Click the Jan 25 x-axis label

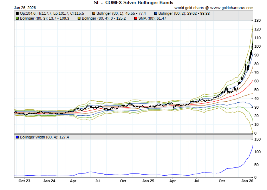[148, 181]
